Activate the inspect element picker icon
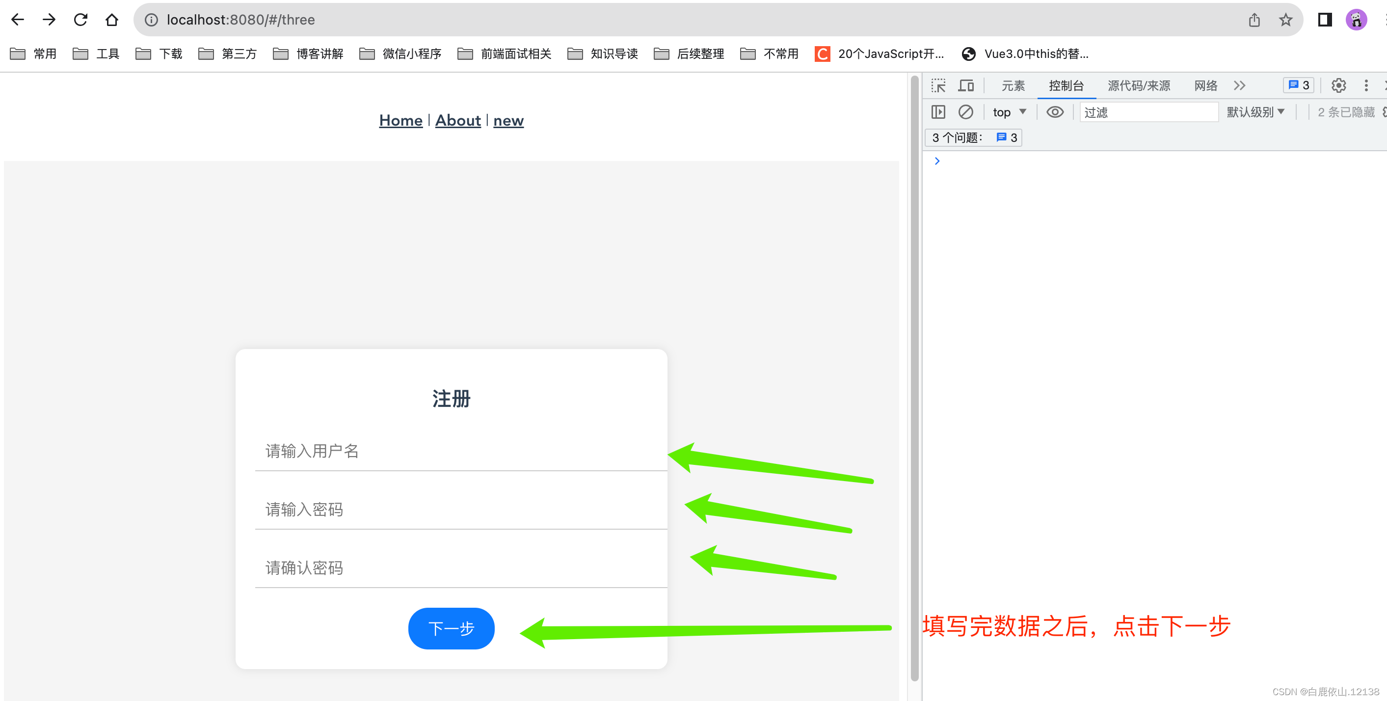The width and height of the screenshot is (1387, 701). [938, 85]
